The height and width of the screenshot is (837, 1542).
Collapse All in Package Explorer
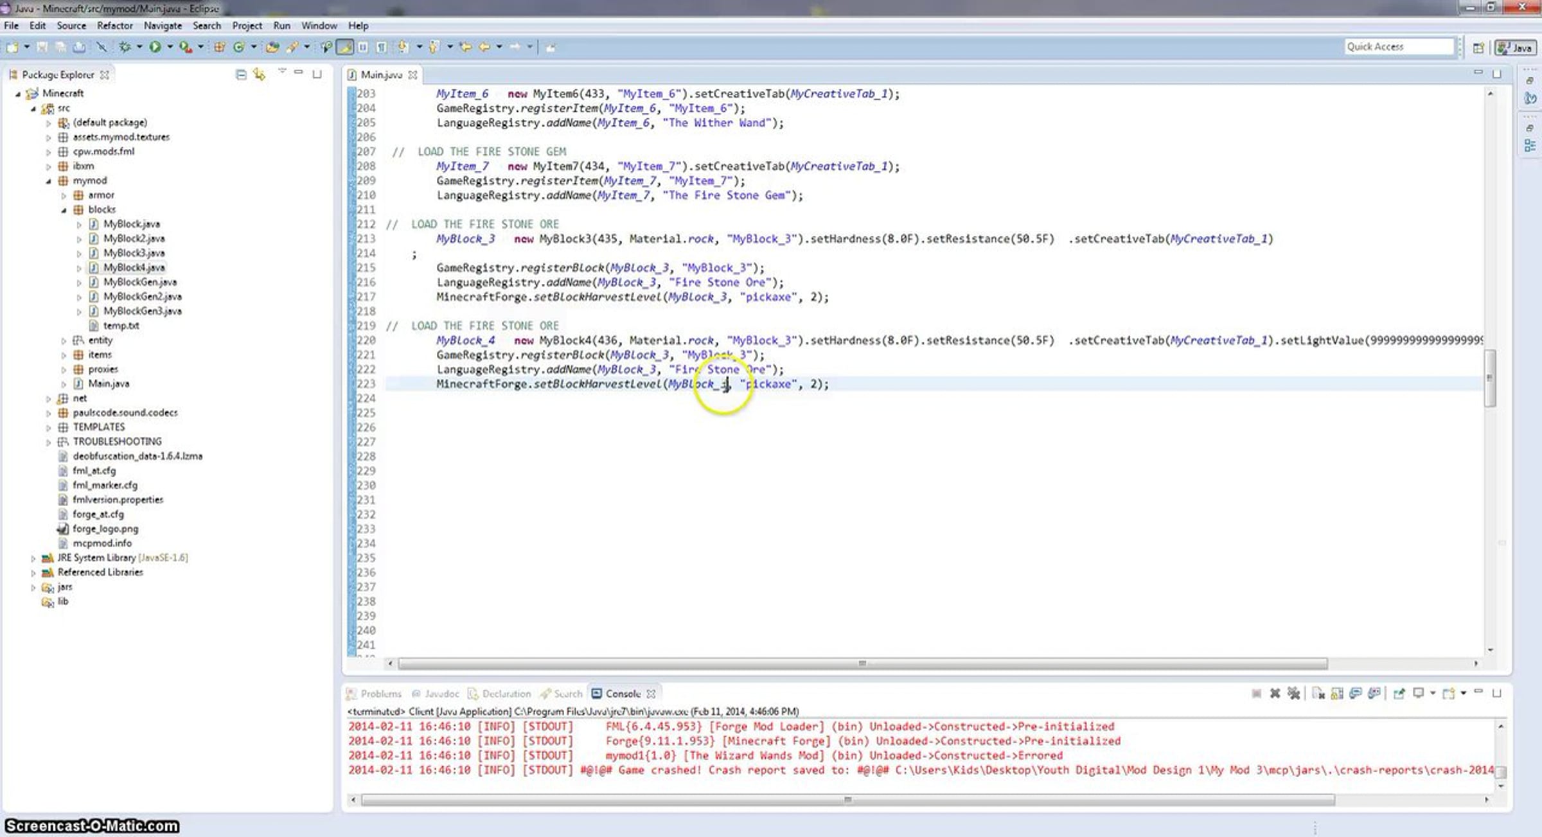(x=241, y=75)
